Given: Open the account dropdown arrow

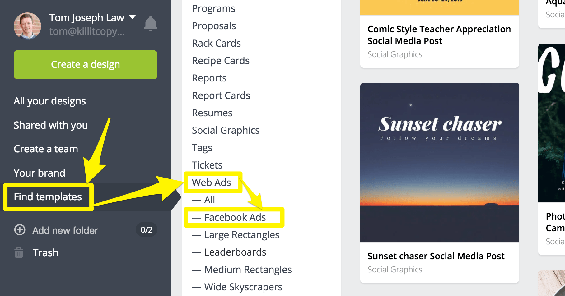Looking at the screenshot, I should point(133,17).
